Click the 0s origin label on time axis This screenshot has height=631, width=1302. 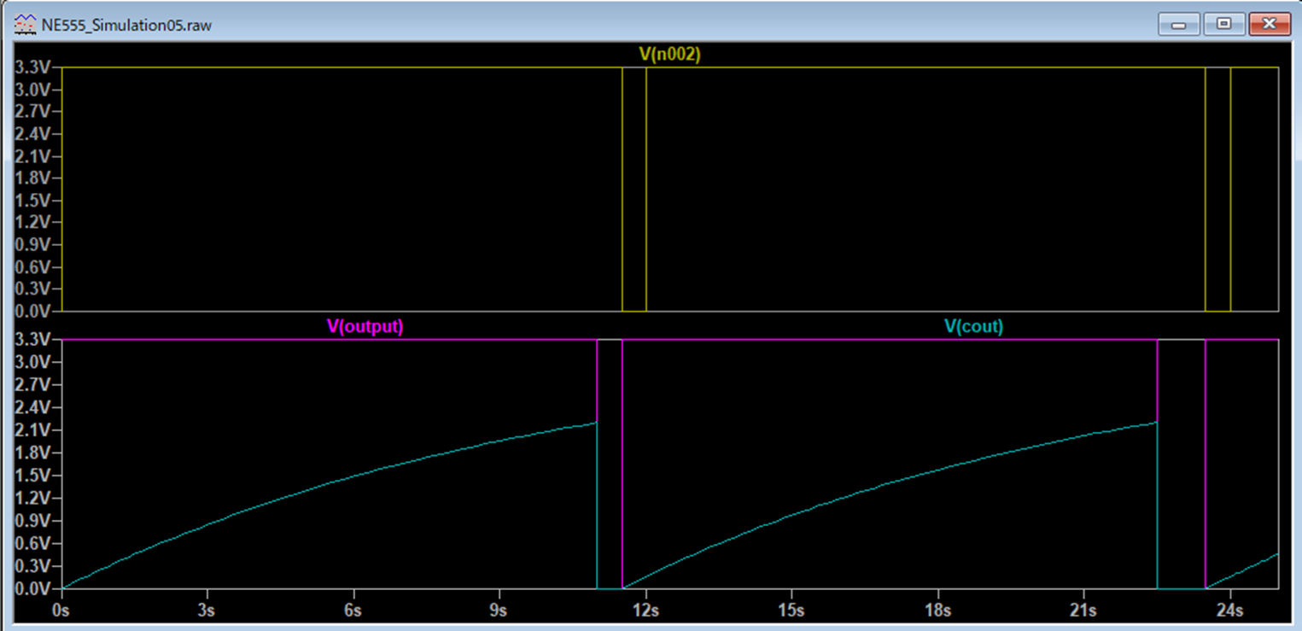[61, 611]
